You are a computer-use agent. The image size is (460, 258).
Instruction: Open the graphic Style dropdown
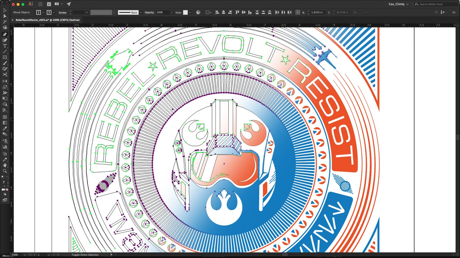pos(190,12)
